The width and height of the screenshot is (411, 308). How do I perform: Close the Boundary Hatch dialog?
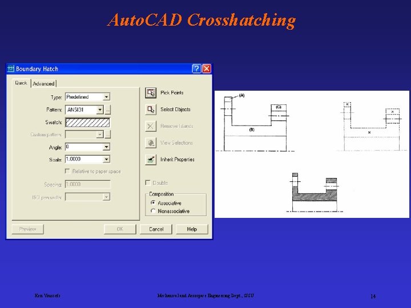[x=207, y=68]
